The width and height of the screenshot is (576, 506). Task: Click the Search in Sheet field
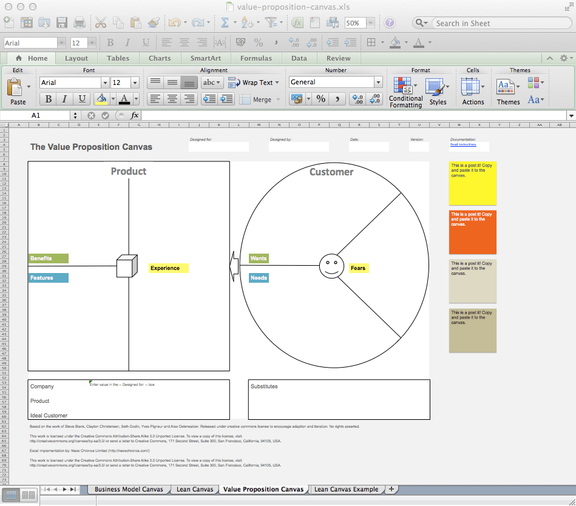[501, 23]
